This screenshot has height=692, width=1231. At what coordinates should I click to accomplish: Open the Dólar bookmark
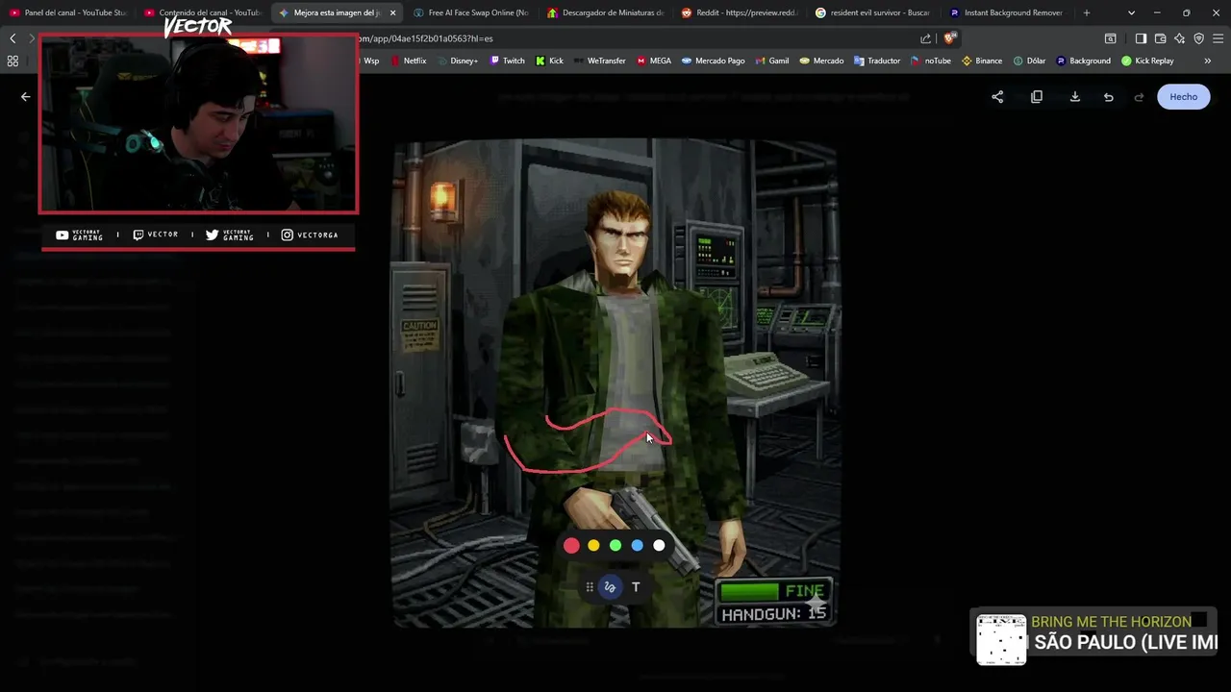click(x=1029, y=61)
